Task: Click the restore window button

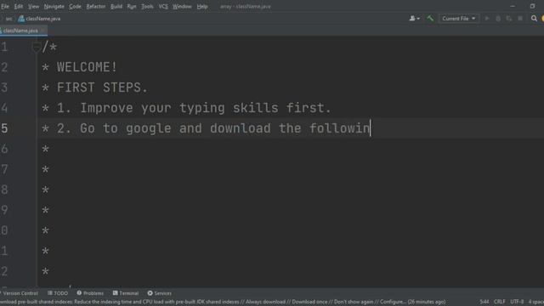Action: (x=533, y=6)
